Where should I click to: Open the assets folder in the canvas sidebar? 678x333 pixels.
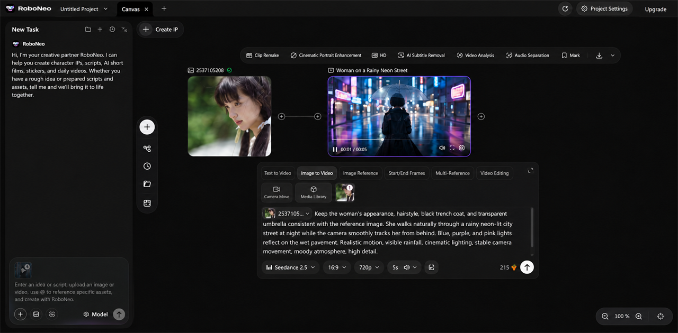coord(147,184)
